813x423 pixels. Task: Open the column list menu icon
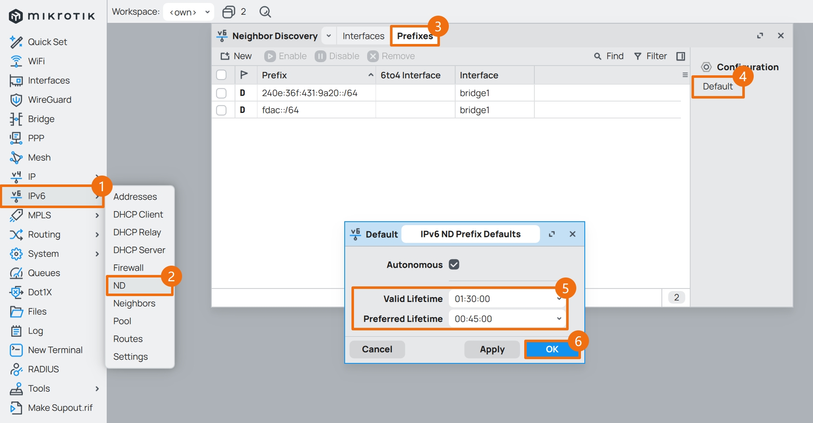[x=685, y=75]
